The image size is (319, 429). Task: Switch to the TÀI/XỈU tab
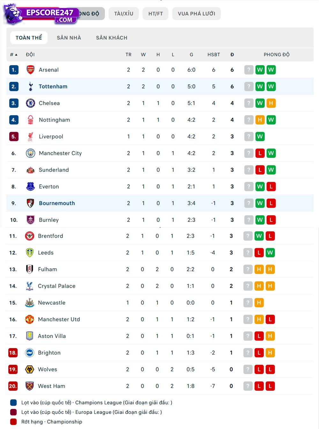click(x=124, y=14)
